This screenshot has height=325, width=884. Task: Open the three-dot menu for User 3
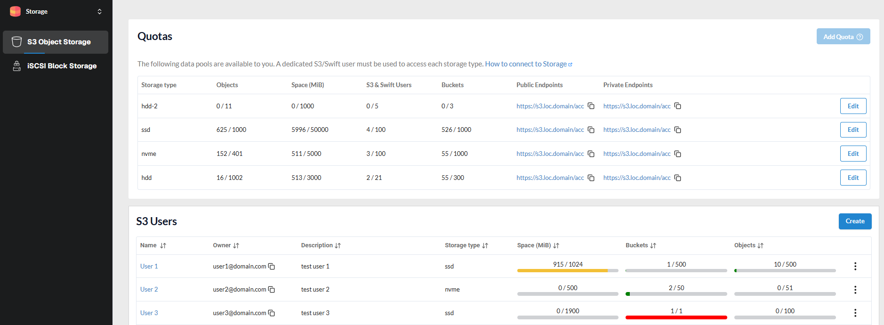(x=855, y=313)
